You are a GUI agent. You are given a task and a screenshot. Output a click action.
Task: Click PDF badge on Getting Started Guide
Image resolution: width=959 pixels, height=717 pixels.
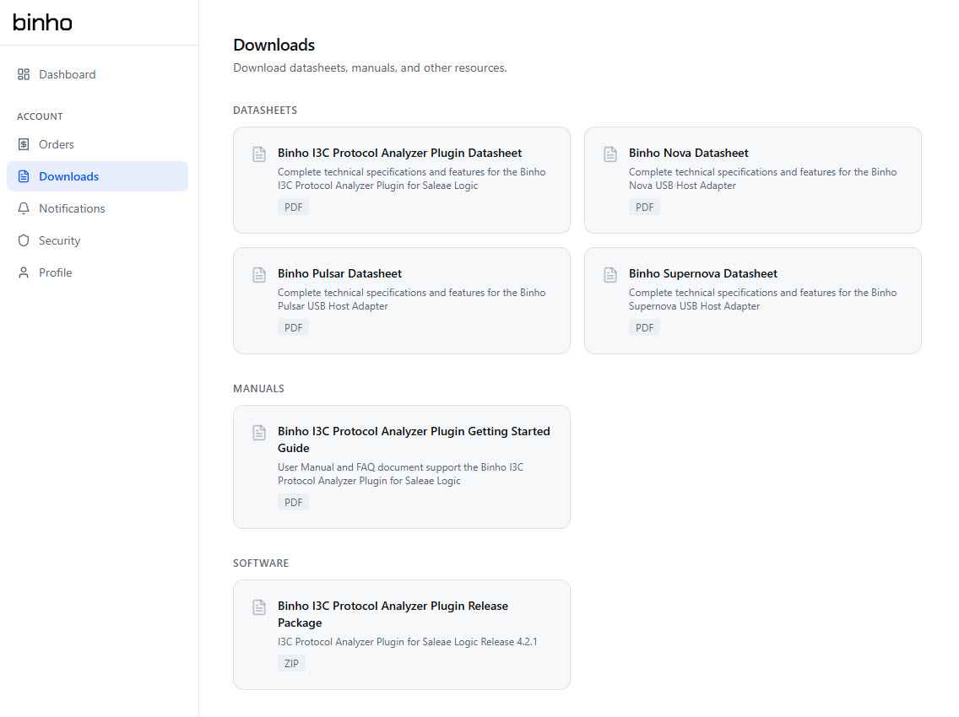(293, 503)
